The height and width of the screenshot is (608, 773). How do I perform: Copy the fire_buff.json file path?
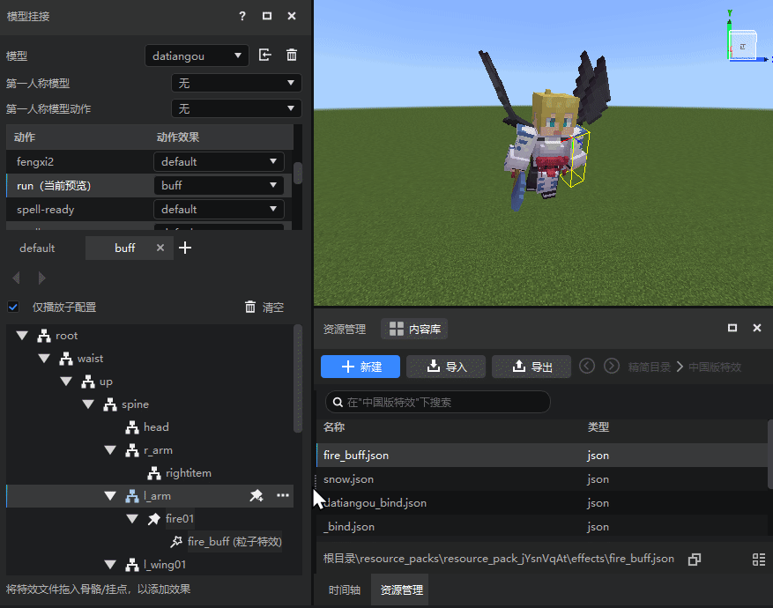click(x=695, y=560)
